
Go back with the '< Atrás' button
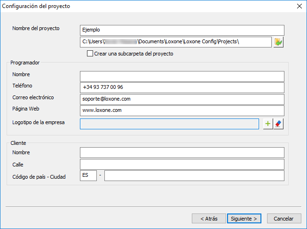click(208, 219)
